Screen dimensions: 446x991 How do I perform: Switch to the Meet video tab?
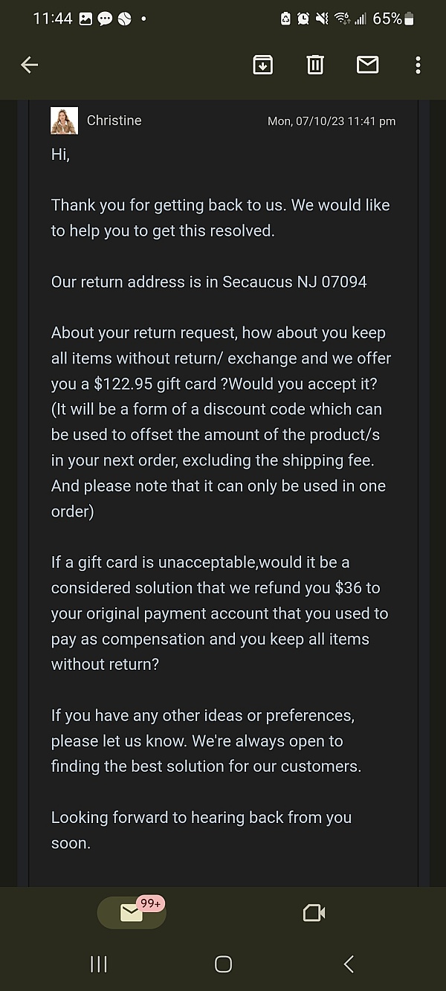(314, 912)
